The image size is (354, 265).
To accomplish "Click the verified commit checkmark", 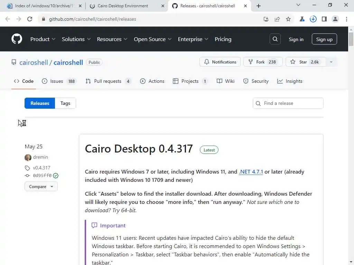I will 56,176.
